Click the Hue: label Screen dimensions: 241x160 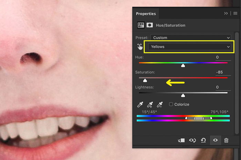click(x=139, y=57)
